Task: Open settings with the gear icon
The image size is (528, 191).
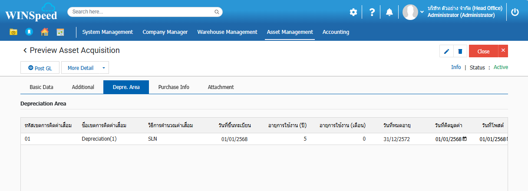Action: [x=353, y=12]
